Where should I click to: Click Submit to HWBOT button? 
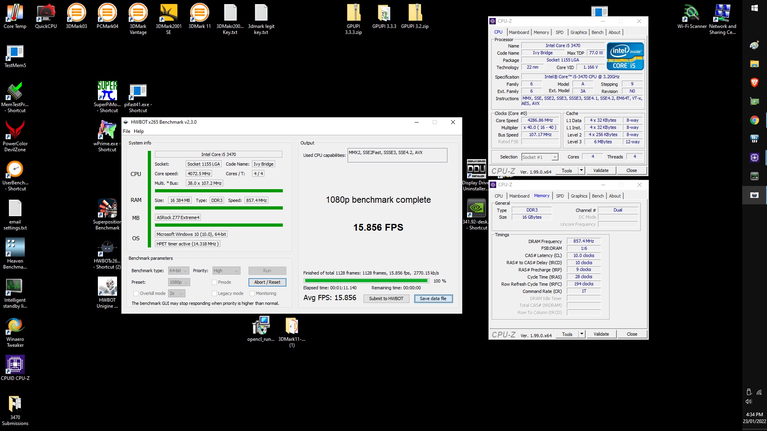point(386,299)
